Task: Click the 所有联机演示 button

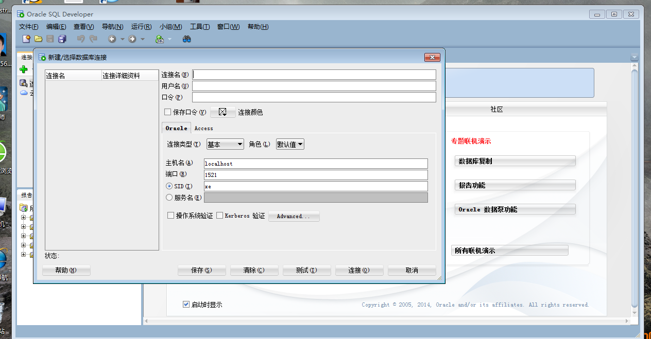Action: pyautogui.click(x=510, y=251)
